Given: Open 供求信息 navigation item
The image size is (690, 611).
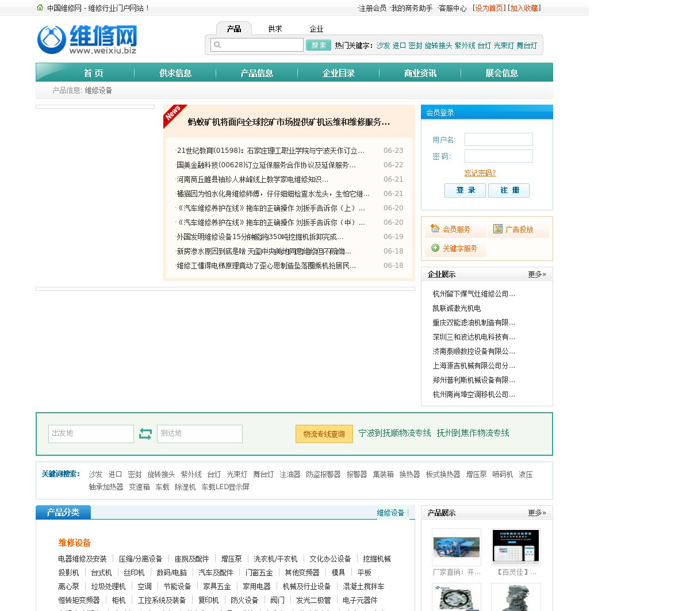Looking at the screenshot, I should tap(175, 73).
